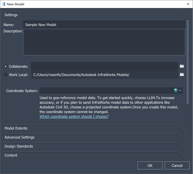Image resolution: width=193 pixels, height=174 pixels.
Task: Click the OK button
Action: (x=150, y=165)
